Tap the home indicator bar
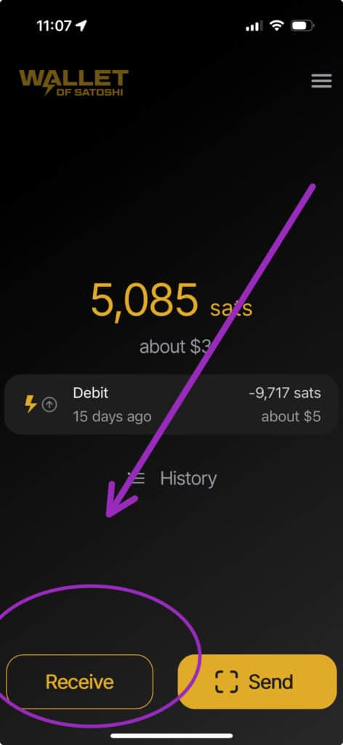This screenshot has height=745, width=343. click(171, 736)
